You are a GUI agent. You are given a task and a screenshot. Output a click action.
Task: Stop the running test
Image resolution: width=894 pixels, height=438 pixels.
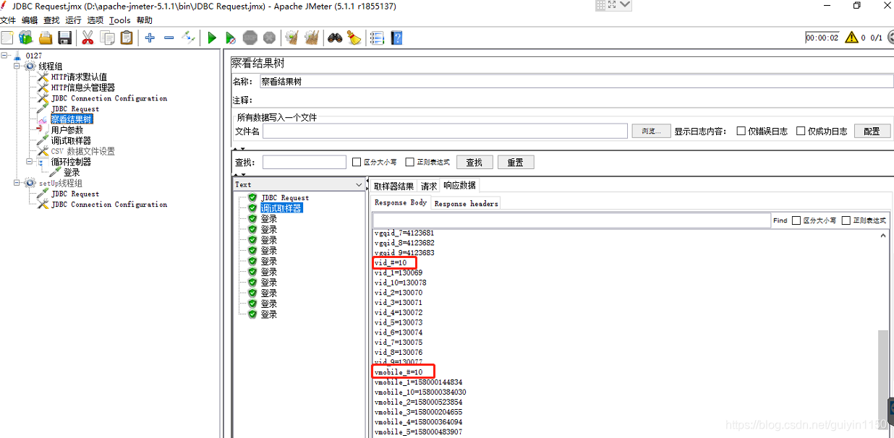pyautogui.click(x=250, y=38)
